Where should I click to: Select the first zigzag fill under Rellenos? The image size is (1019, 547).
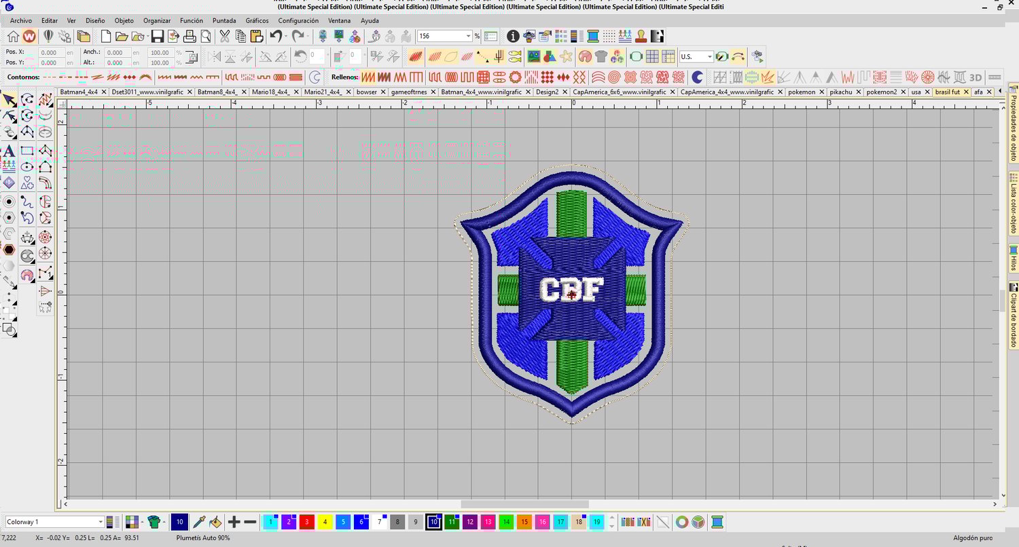[x=368, y=77]
